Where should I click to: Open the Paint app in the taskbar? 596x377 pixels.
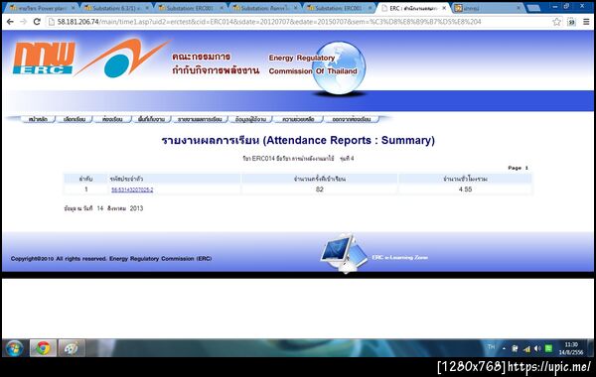pos(72,348)
